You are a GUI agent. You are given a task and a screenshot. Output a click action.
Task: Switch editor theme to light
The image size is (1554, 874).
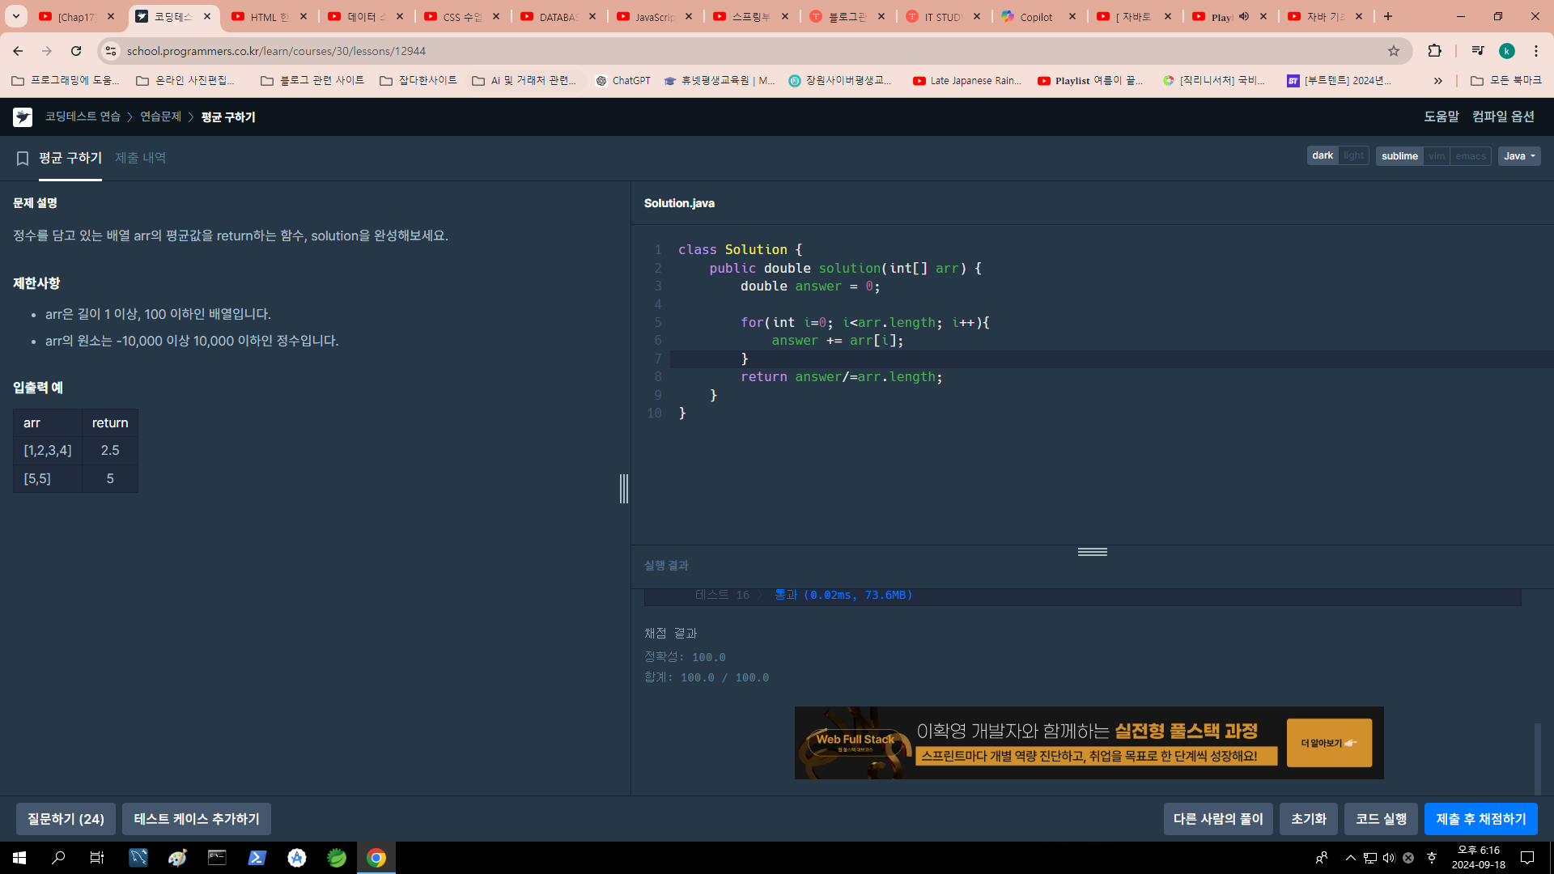click(x=1353, y=156)
